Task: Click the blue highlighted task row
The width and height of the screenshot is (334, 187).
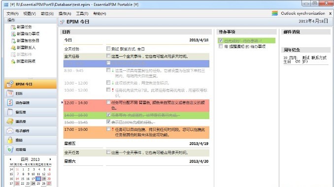Action: pyautogui.click(x=136, y=63)
